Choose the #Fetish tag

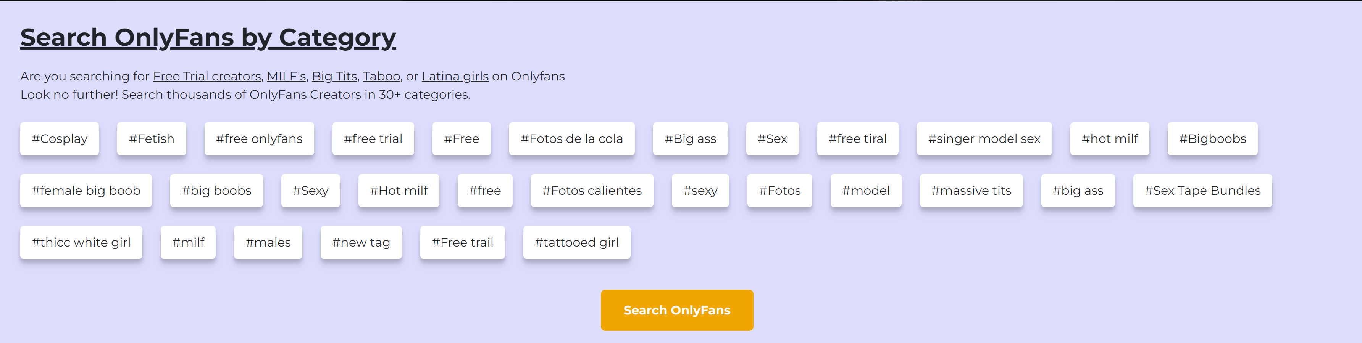(151, 139)
